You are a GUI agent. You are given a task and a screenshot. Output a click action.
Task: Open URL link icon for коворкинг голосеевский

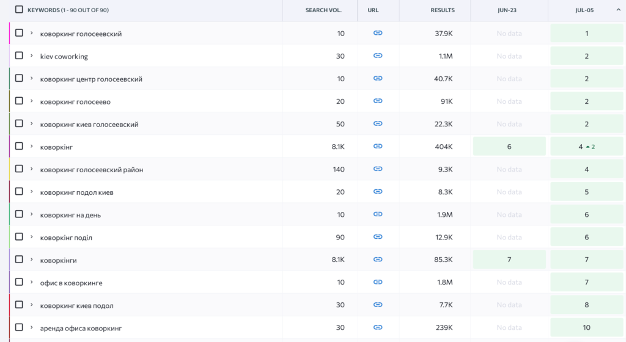point(378,33)
